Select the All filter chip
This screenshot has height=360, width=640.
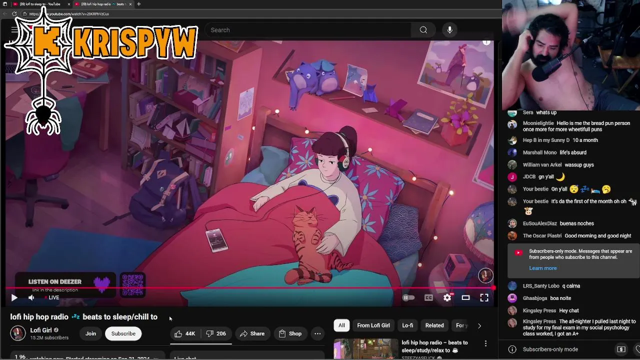coord(341,325)
